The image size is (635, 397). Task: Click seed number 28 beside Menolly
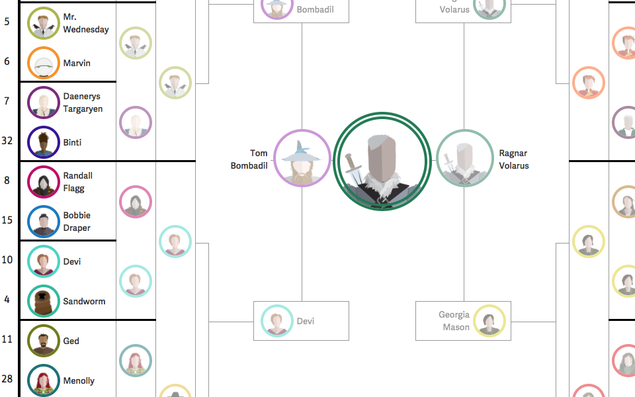tap(7, 378)
